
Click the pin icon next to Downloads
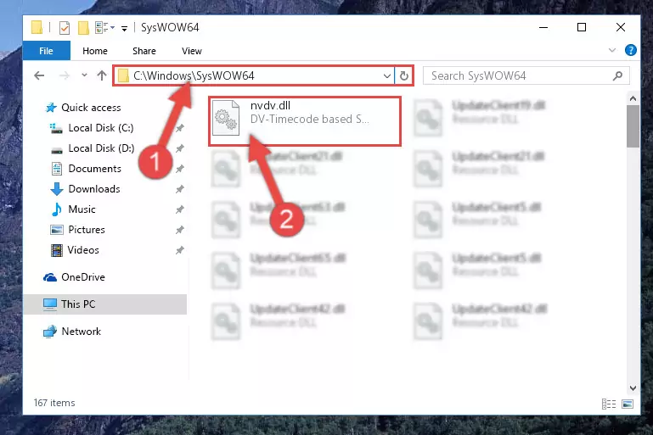tap(179, 189)
